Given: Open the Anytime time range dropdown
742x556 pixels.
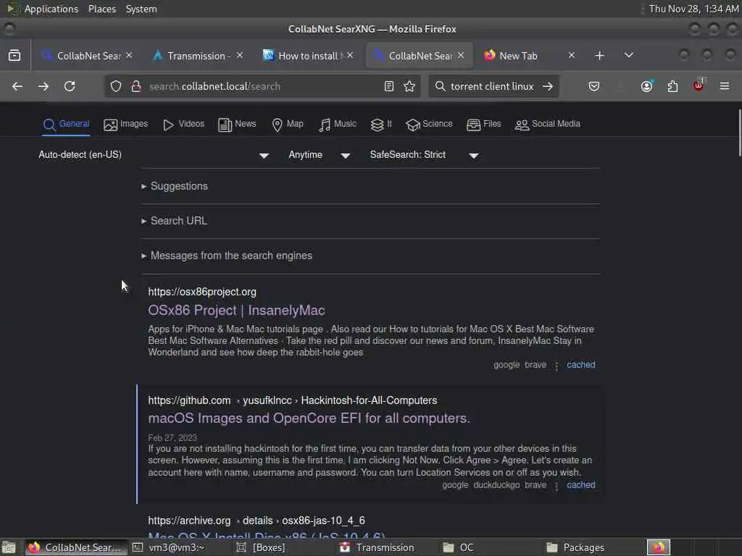Looking at the screenshot, I should [320, 155].
